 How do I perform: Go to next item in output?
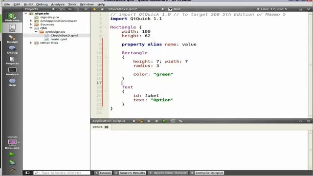[x=156, y=121]
